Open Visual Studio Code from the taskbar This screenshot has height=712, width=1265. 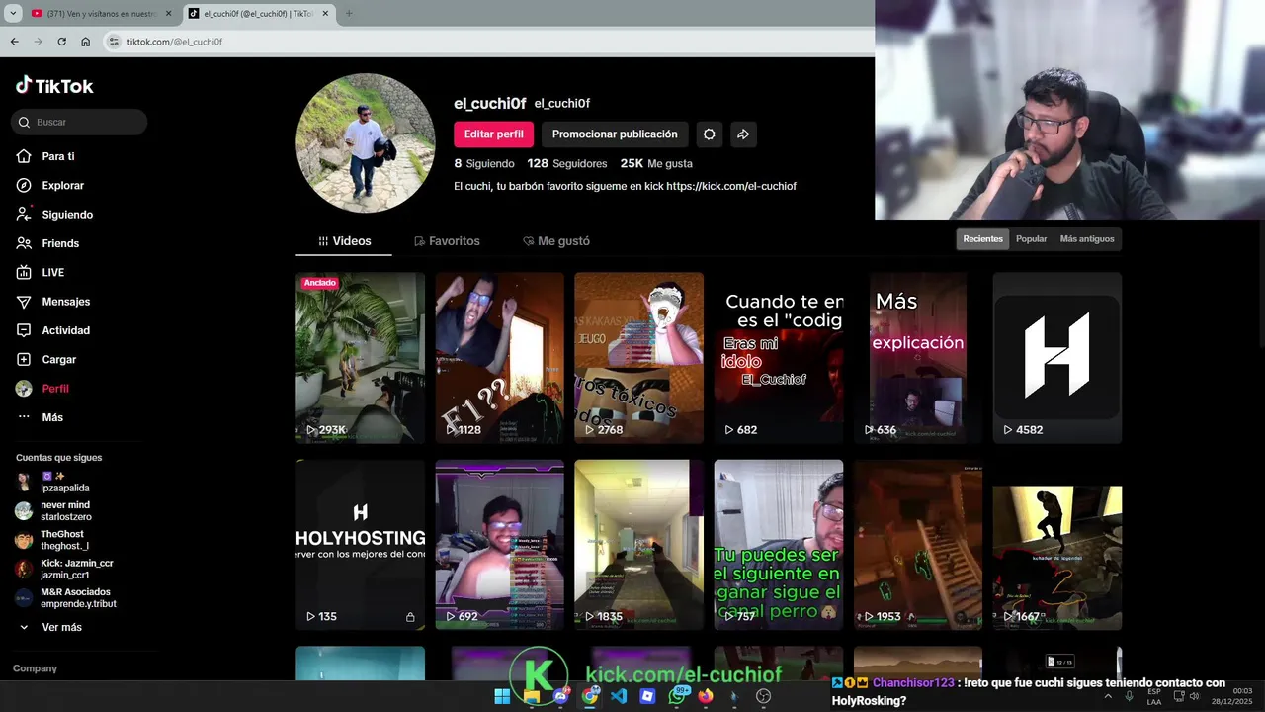pos(619,696)
